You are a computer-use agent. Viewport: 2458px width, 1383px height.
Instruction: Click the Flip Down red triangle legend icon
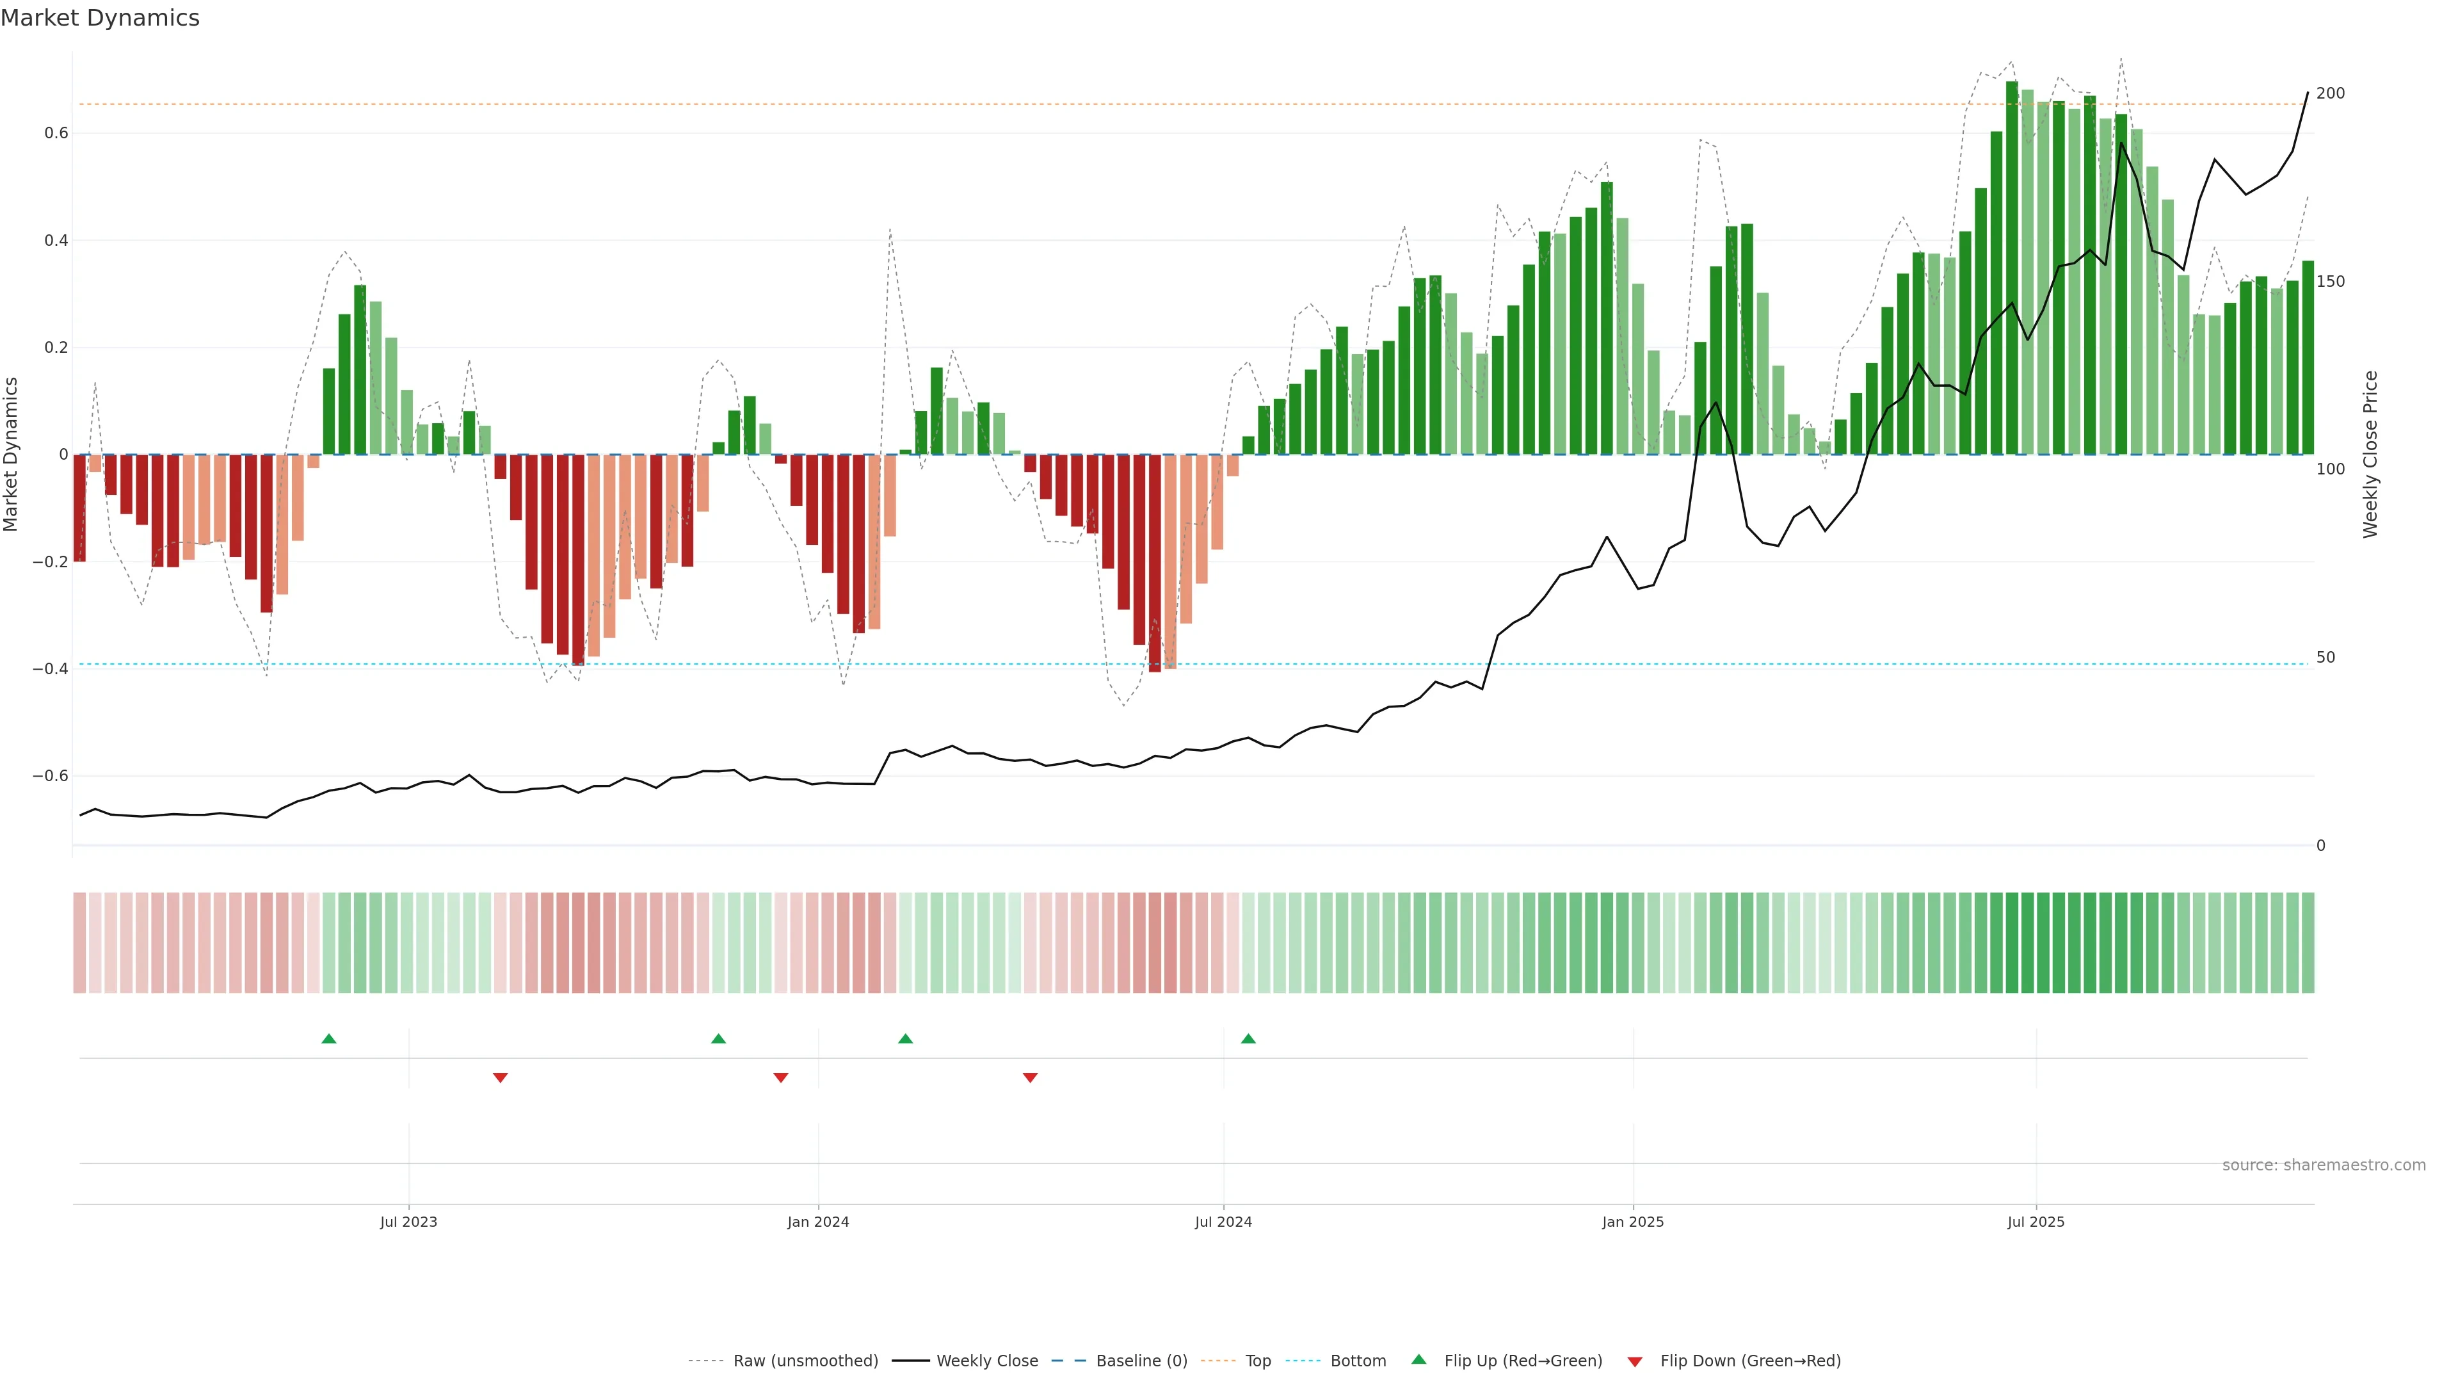pos(1635,1361)
